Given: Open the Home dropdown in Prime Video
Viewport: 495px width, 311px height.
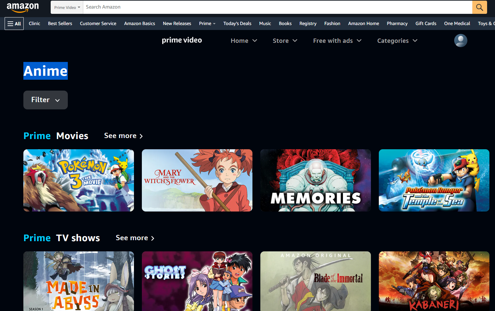Looking at the screenshot, I should tap(244, 41).
